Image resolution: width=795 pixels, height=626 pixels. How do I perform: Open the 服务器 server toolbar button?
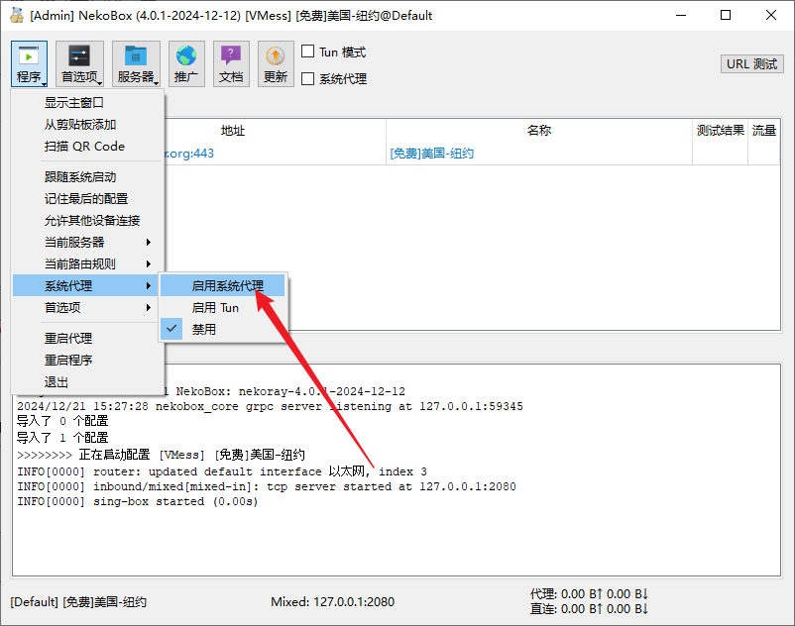136,63
